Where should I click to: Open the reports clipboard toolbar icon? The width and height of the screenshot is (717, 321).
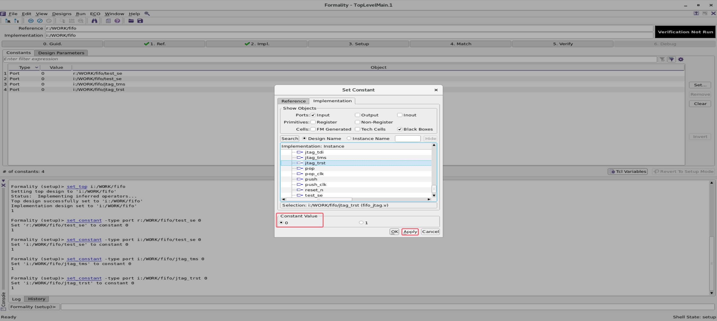click(108, 21)
